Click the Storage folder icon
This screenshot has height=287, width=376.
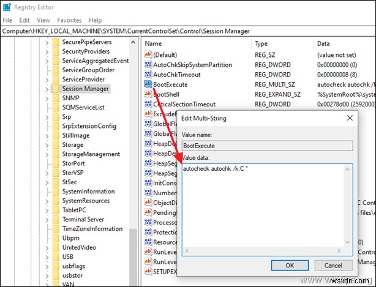pyautogui.click(x=56, y=145)
